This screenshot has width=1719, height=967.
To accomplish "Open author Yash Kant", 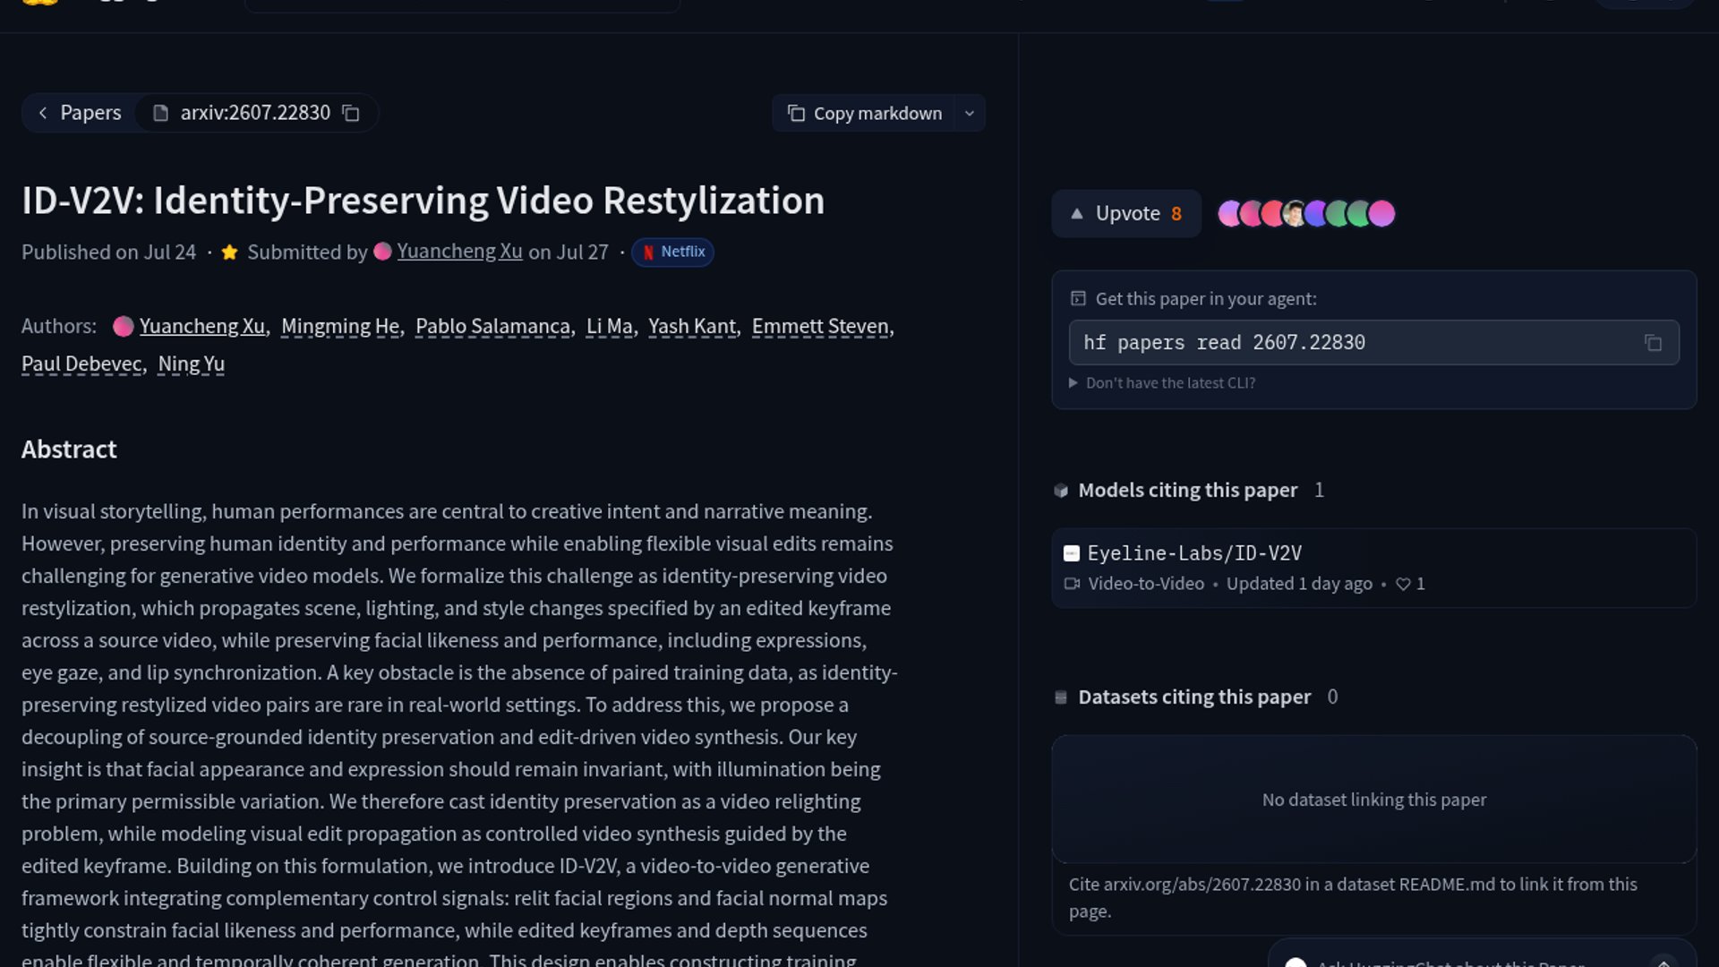I will tap(692, 326).
